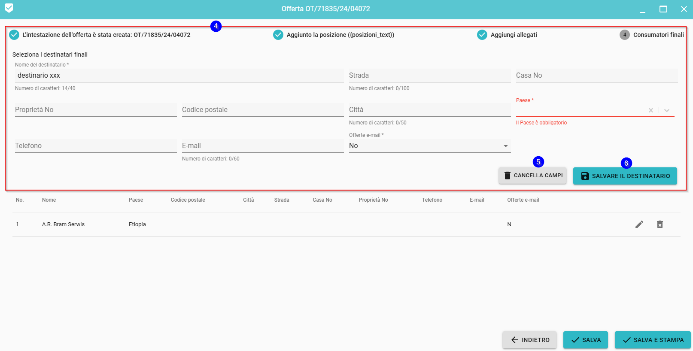The height and width of the screenshot is (351, 693).
Task: Click the app shield logo in title bar
Action: click(9, 8)
